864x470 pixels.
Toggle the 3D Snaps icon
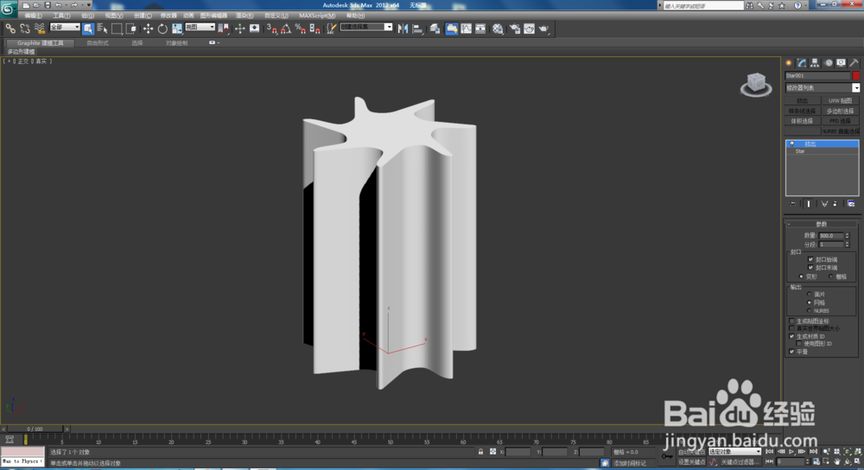(271, 29)
